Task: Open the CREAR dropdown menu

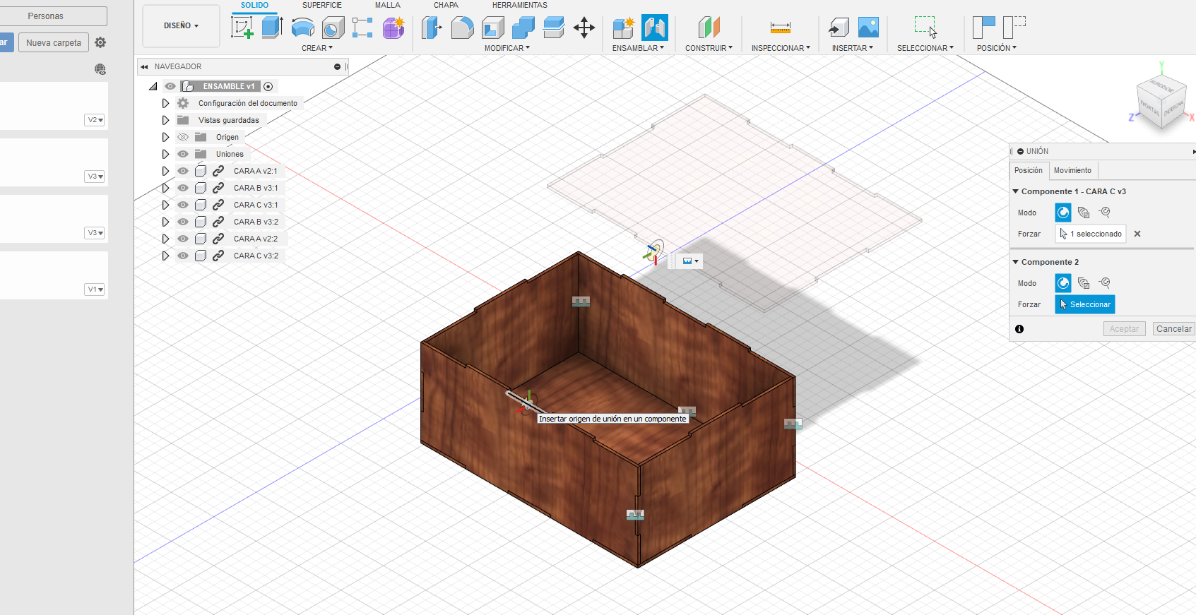Action: 317,48
